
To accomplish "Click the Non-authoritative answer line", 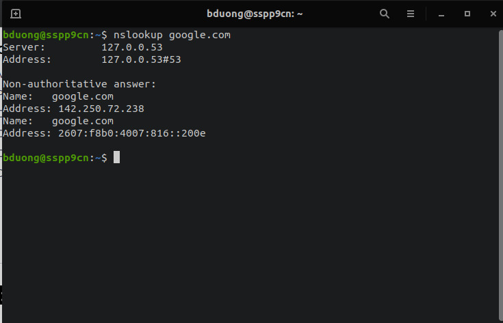I will click(x=80, y=84).
